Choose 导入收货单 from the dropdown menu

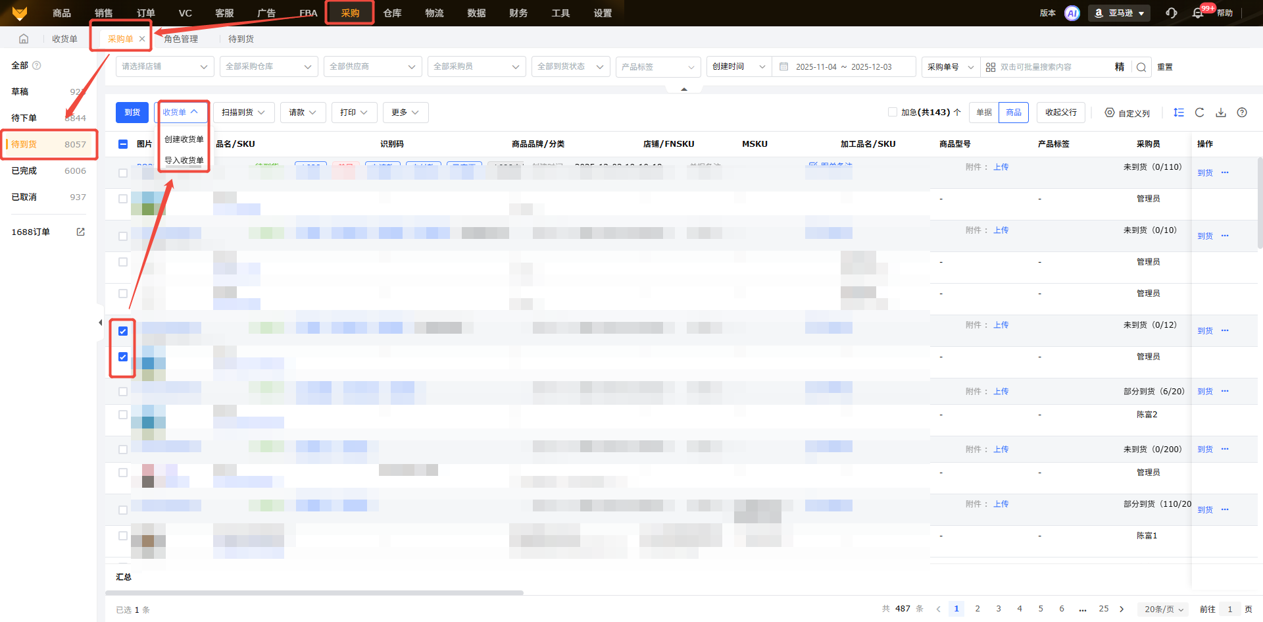[184, 161]
